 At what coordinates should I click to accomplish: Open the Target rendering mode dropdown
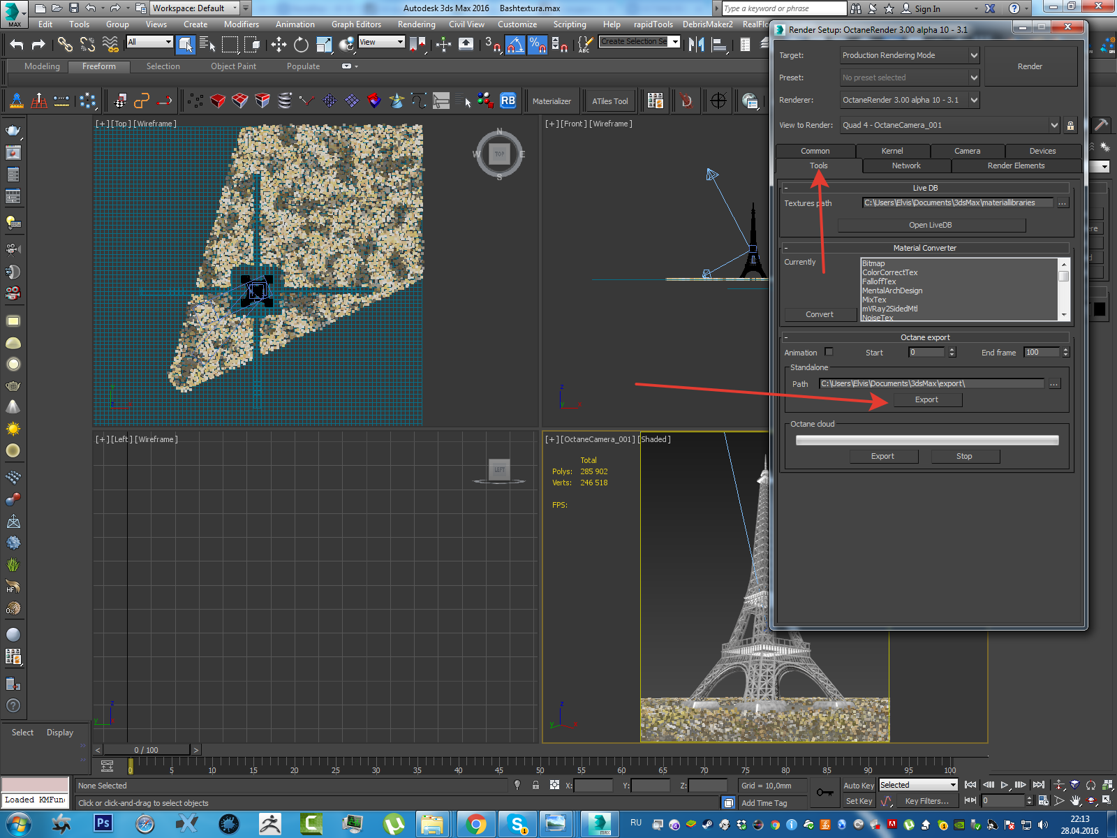[x=910, y=55]
